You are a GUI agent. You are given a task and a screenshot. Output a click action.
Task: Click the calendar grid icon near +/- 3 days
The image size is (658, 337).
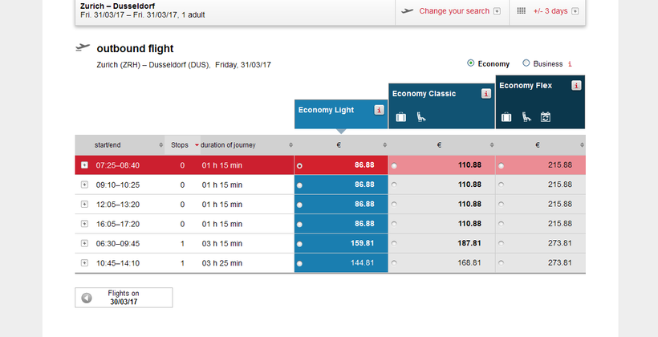pos(521,11)
